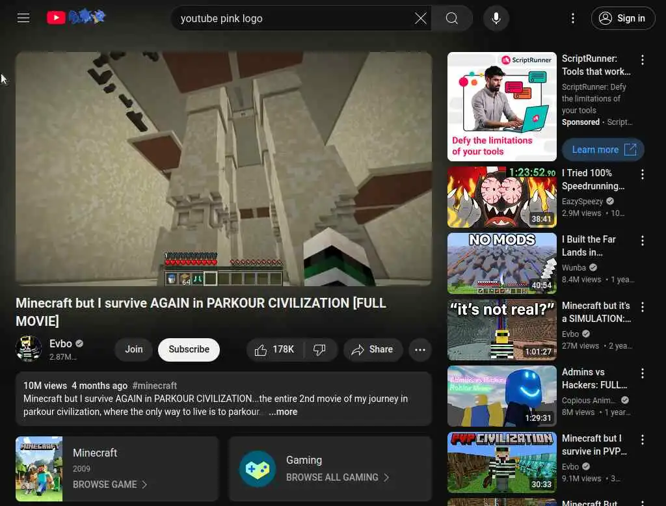Open title I Built the Far Lands in
The image size is (666, 506).
589,246
